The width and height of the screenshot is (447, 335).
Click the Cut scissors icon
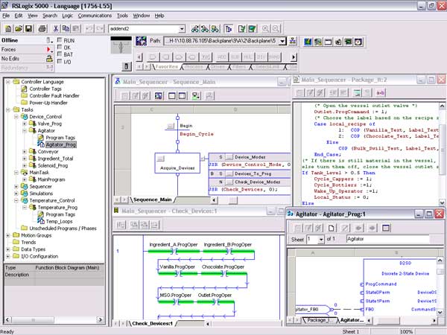[x=56, y=28]
